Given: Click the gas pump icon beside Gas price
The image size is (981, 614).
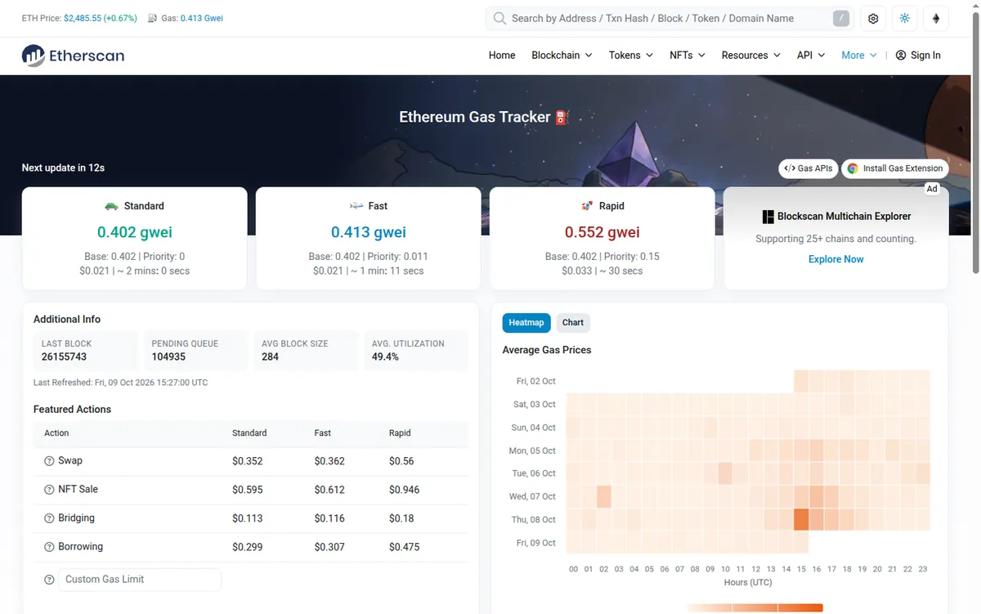Looking at the screenshot, I should [152, 18].
